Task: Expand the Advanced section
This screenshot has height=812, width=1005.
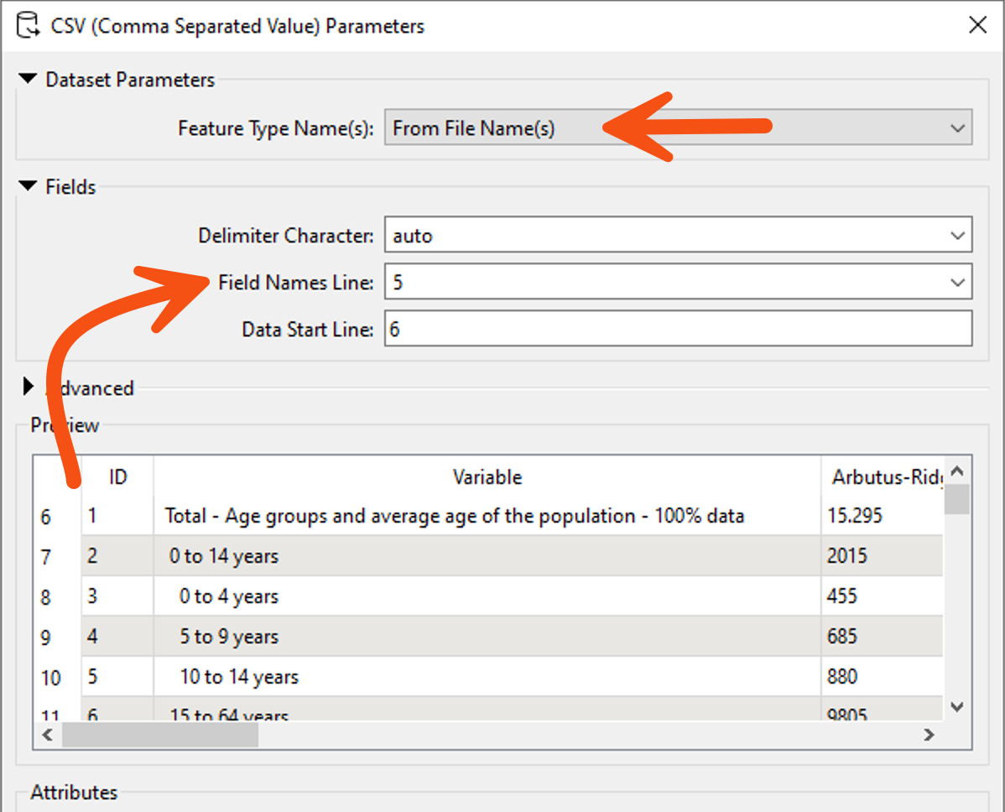Action: (x=29, y=387)
